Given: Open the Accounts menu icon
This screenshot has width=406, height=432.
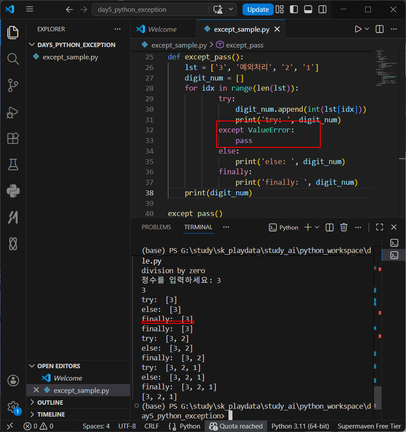Looking at the screenshot, I should tap(13, 381).
